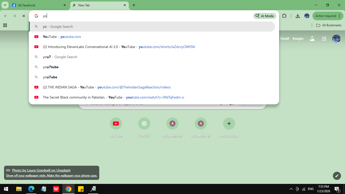The width and height of the screenshot is (345, 194).
Task: Open the All Bookmarks folder
Action: pyautogui.click(x=329, y=25)
